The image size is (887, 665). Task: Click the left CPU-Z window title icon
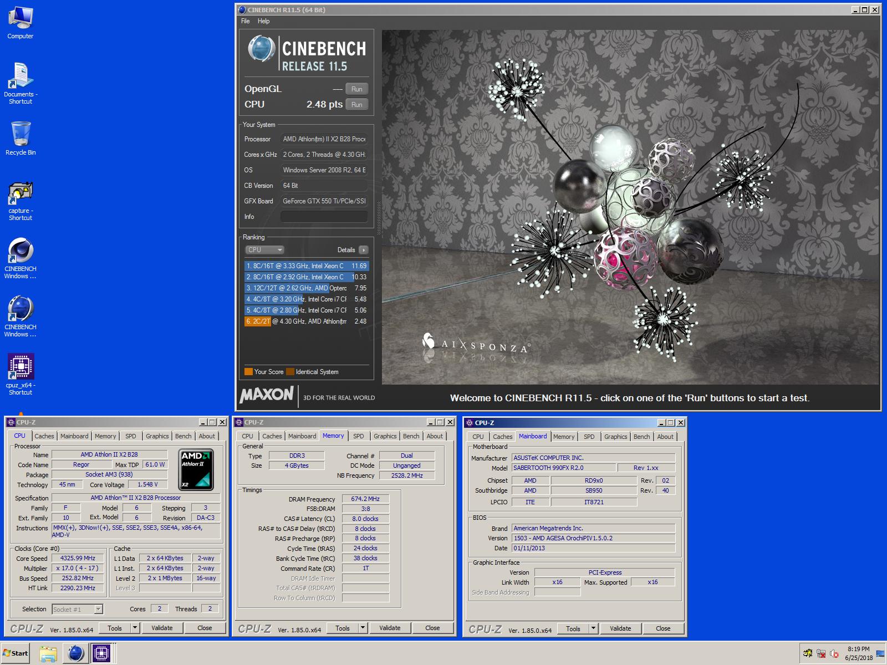click(x=11, y=422)
